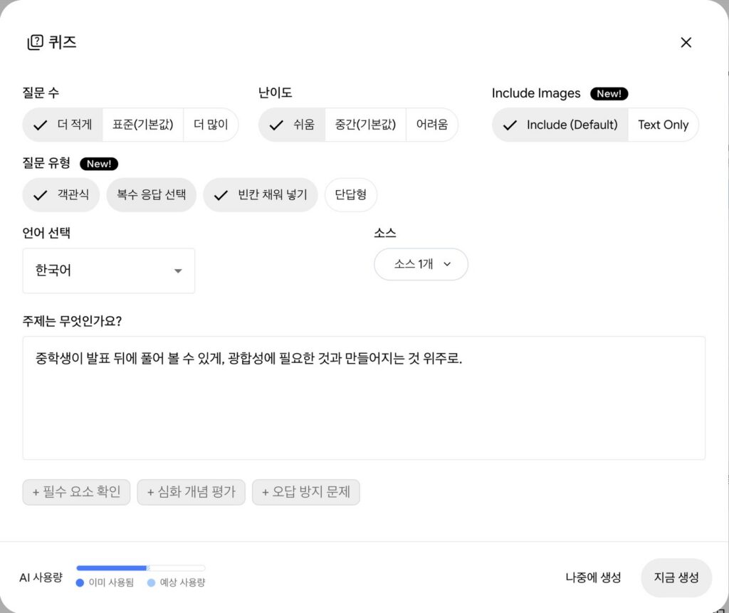Add the 오답 방지 문제 suggestion

(x=306, y=492)
